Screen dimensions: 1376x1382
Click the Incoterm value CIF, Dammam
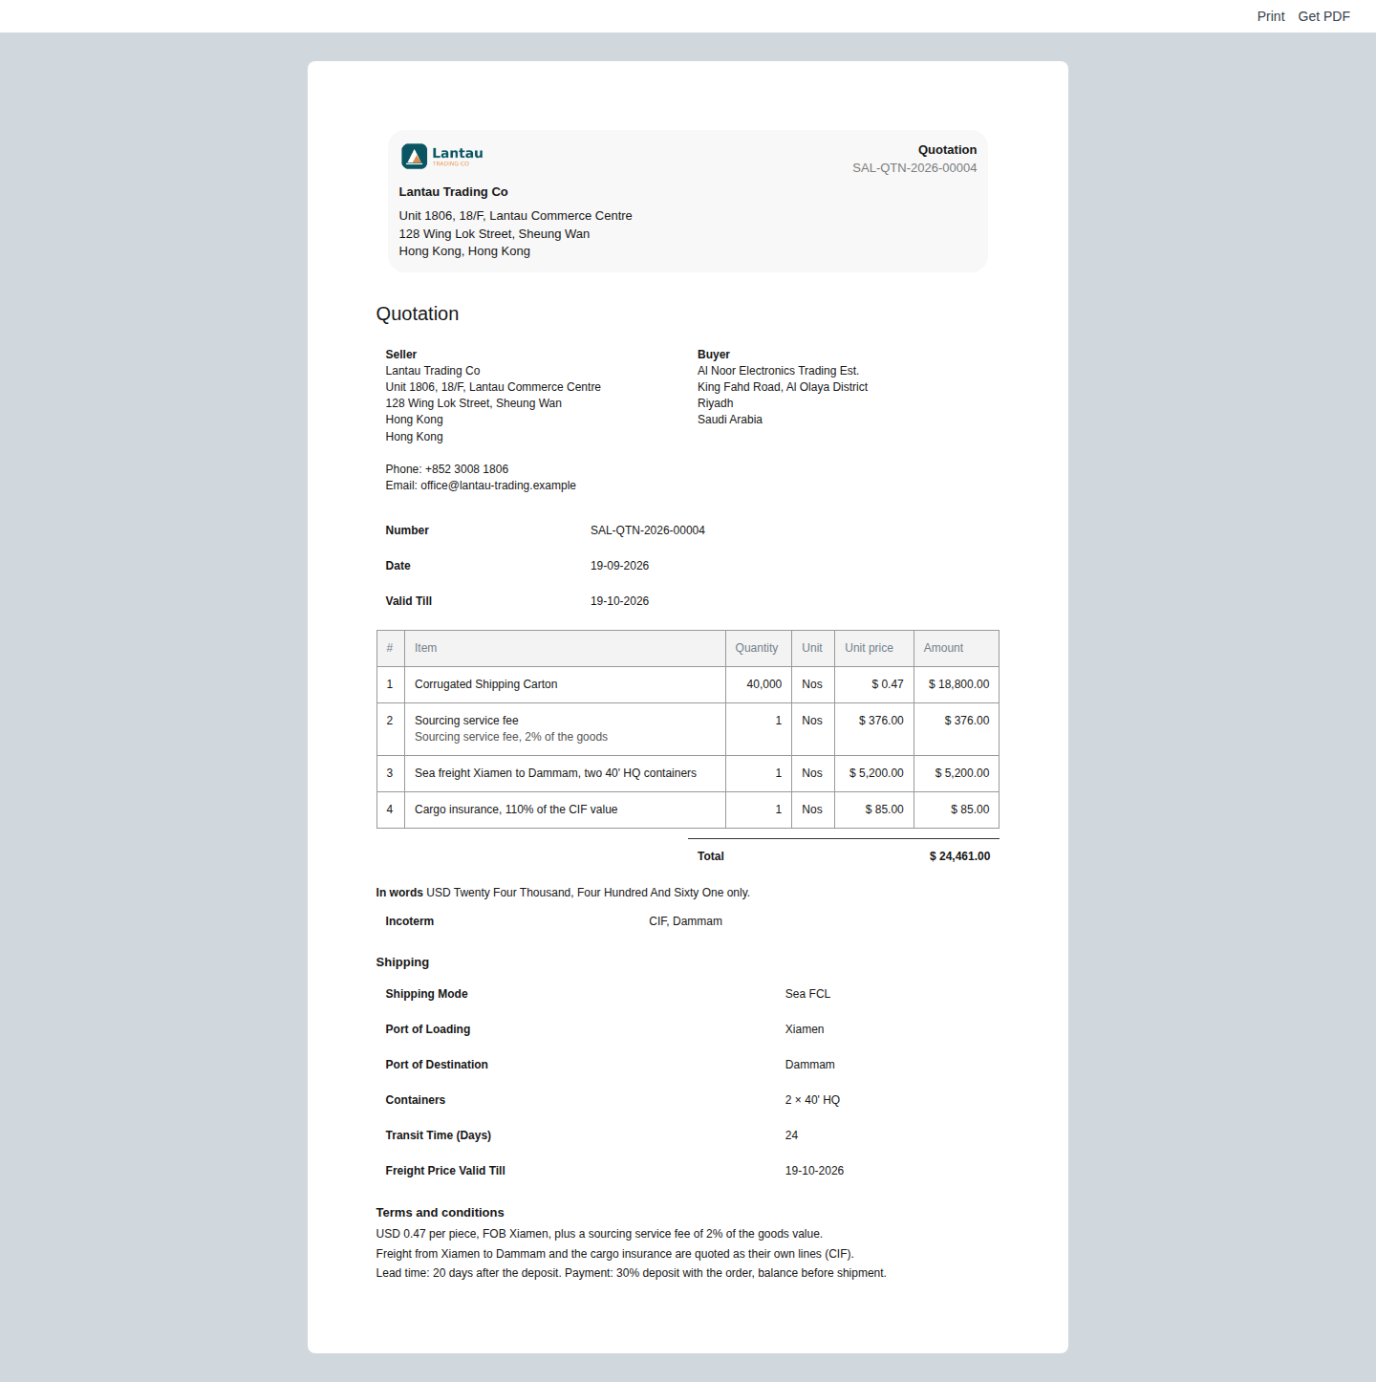[685, 921]
